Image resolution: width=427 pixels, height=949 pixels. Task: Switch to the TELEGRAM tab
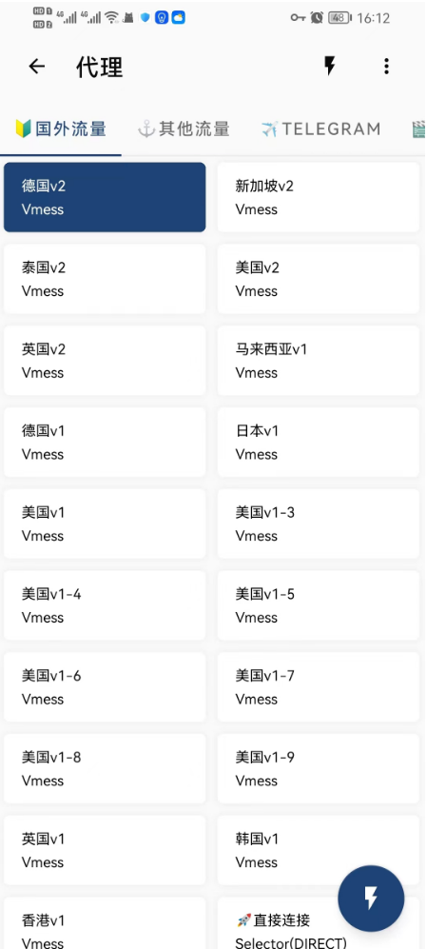click(321, 129)
